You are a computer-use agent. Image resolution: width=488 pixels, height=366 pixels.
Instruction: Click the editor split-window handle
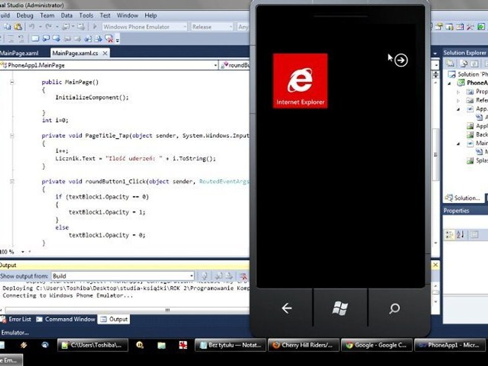(x=436, y=74)
